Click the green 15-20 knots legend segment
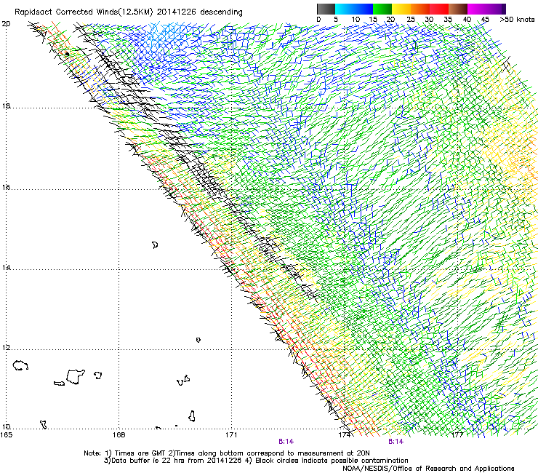This screenshot has width=538, height=473. (x=382, y=9)
